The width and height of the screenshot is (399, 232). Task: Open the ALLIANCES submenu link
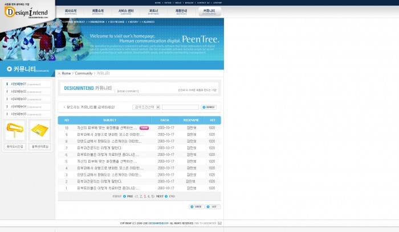149,22
